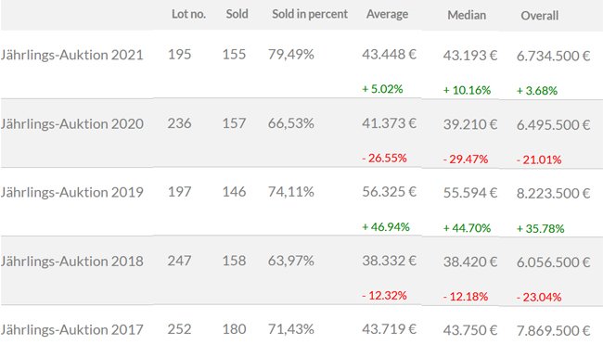Open the Jährlings-Auktion 2017 row title
This screenshot has height=345, width=603.
[72, 329]
